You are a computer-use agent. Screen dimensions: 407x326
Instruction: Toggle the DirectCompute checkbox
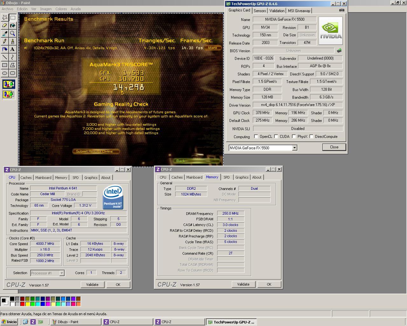tap(311, 137)
